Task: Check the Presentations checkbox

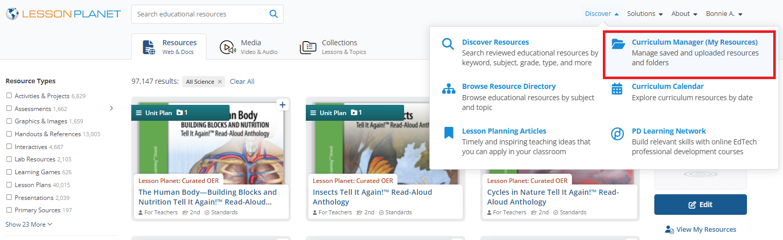Action: pyautogui.click(x=9, y=197)
